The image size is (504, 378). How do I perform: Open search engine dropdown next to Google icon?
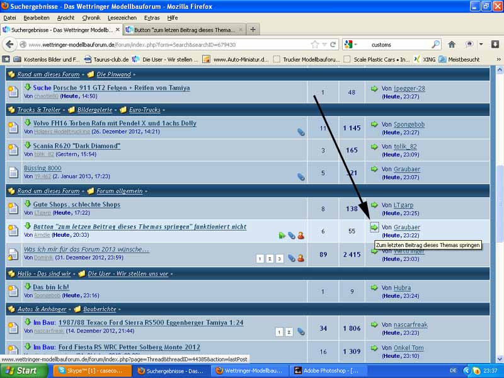pos(355,45)
